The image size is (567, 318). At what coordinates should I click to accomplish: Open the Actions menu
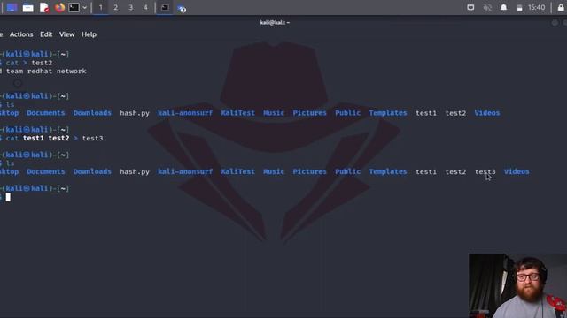tap(21, 34)
